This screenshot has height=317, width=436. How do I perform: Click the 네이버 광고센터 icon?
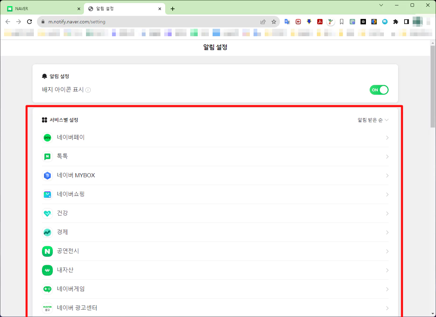tap(47, 308)
